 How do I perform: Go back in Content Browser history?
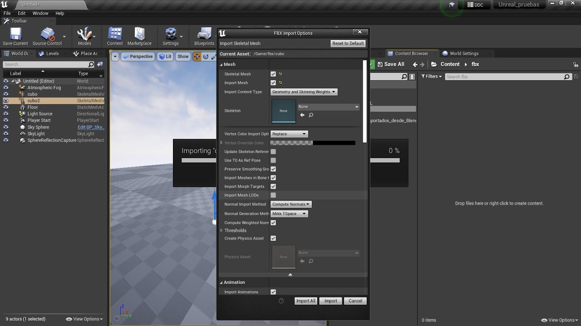415,64
